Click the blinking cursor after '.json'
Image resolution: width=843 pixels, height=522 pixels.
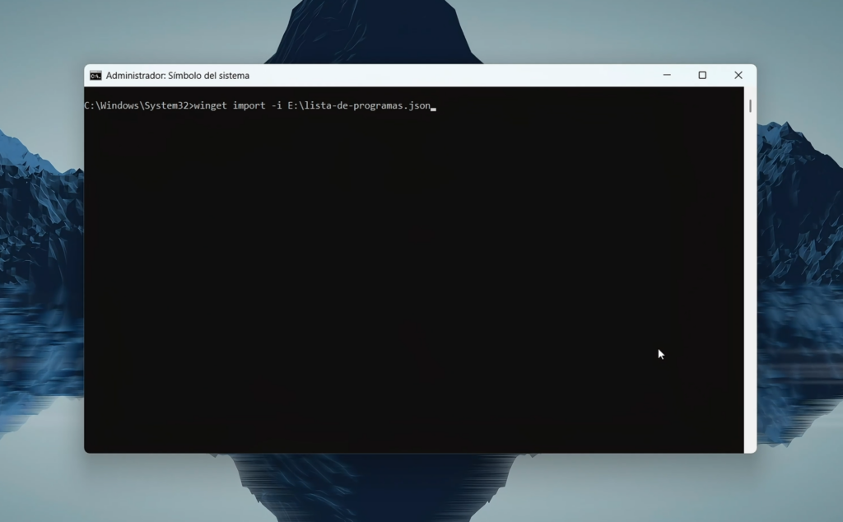(x=433, y=107)
